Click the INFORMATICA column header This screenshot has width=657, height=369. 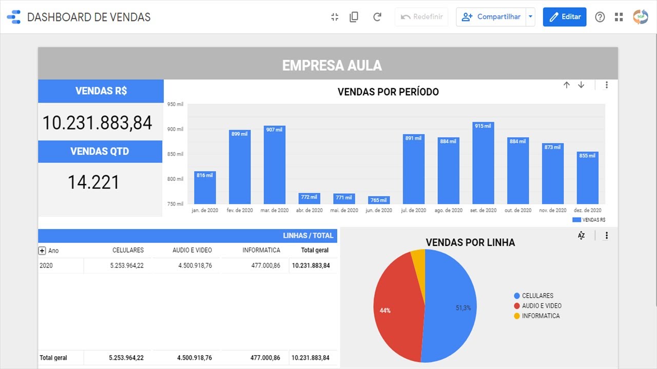tap(261, 251)
